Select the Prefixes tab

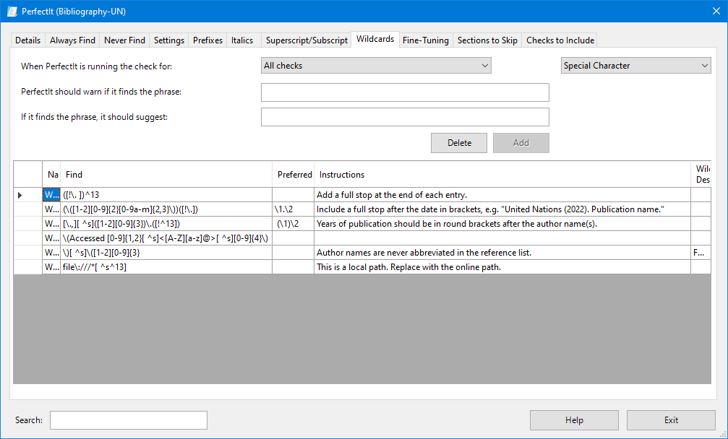(207, 40)
